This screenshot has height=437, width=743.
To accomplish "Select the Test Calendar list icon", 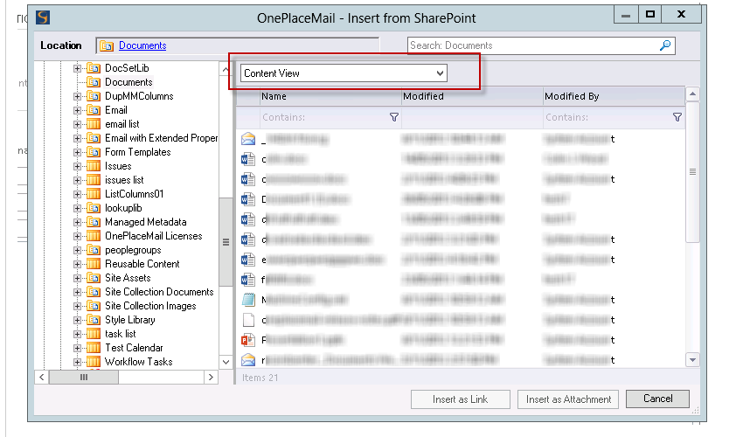I will click(94, 348).
